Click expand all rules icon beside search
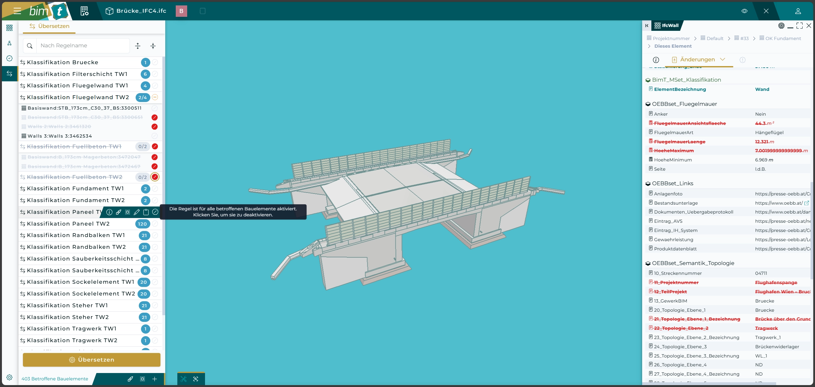 click(x=138, y=46)
